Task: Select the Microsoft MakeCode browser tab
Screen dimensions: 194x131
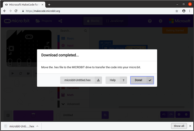Action: 24,5
